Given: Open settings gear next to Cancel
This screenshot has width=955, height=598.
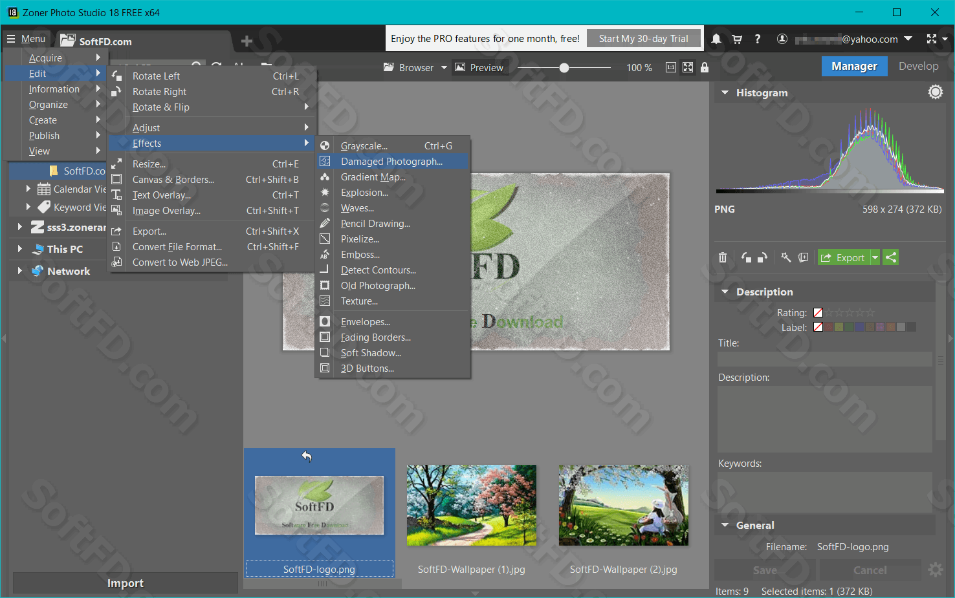Looking at the screenshot, I should tap(936, 570).
